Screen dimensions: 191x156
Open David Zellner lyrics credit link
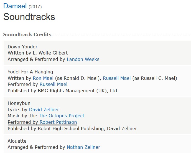coord(44,110)
